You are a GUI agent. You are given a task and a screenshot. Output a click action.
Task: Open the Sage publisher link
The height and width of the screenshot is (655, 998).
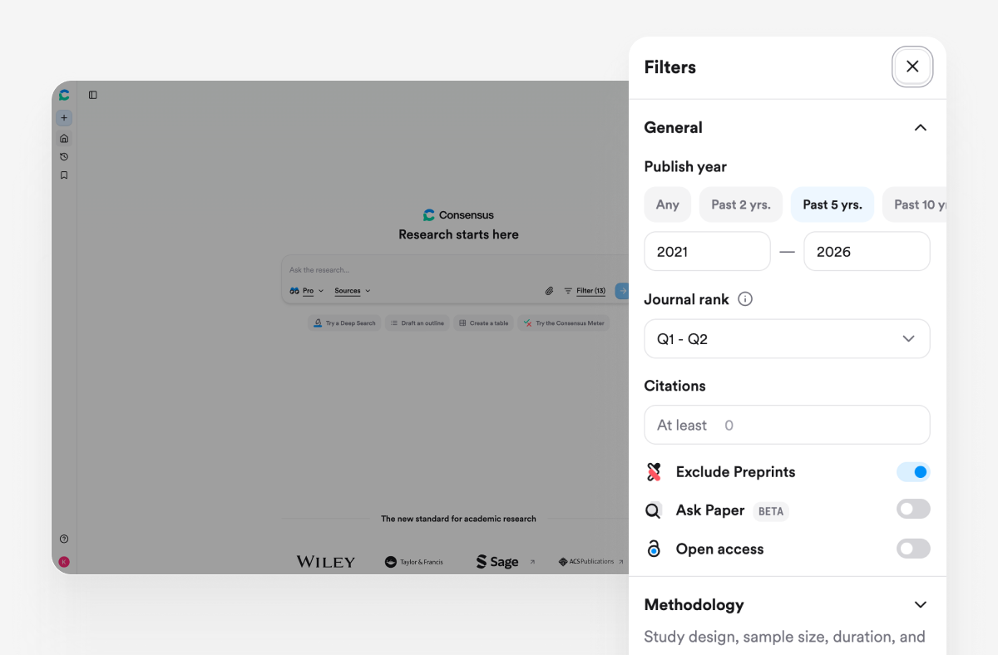[x=505, y=562]
